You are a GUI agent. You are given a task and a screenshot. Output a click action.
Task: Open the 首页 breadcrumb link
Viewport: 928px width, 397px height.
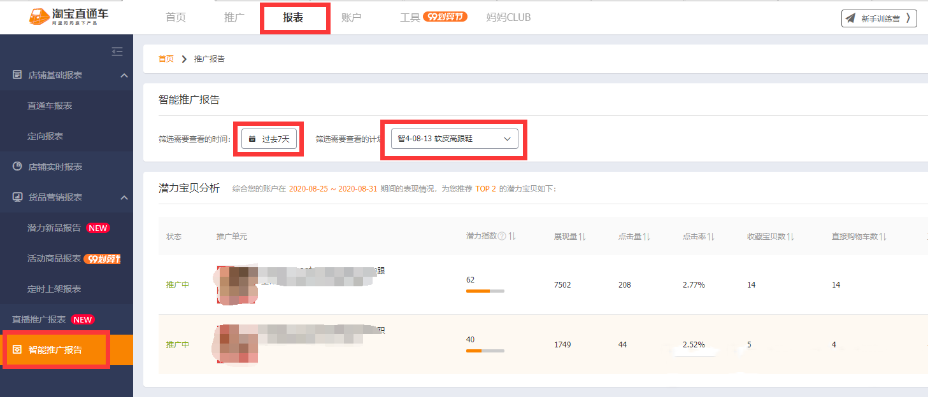[165, 57]
